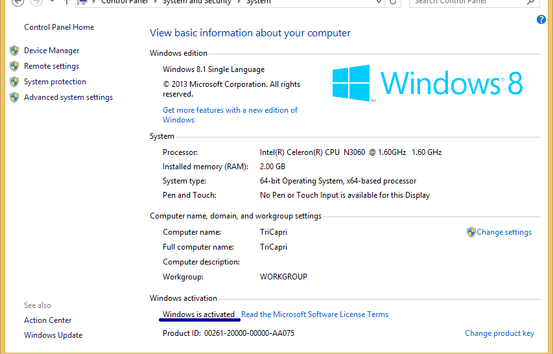Viewport: 553px width, 354px height.
Task: Click Change product key
Action: tap(499, 333)
